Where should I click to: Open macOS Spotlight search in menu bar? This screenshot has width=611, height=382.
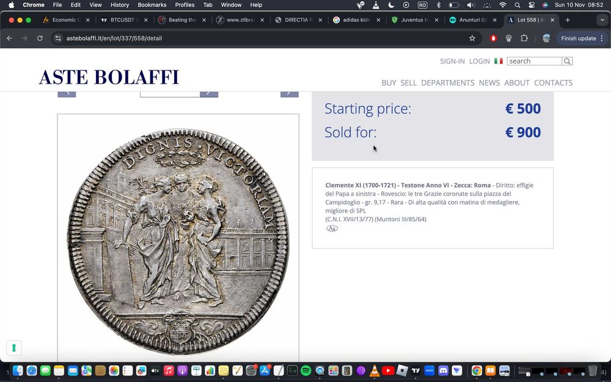pyautogui.click(x=517, y=5)
